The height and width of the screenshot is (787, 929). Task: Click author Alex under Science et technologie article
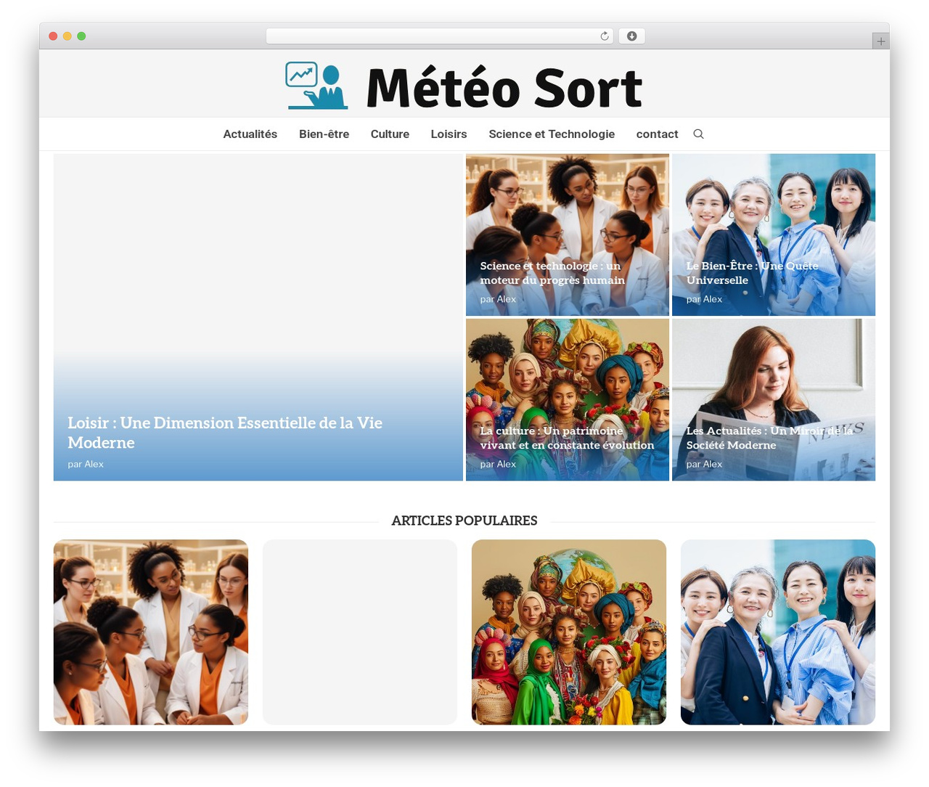[x=507, y=299]
